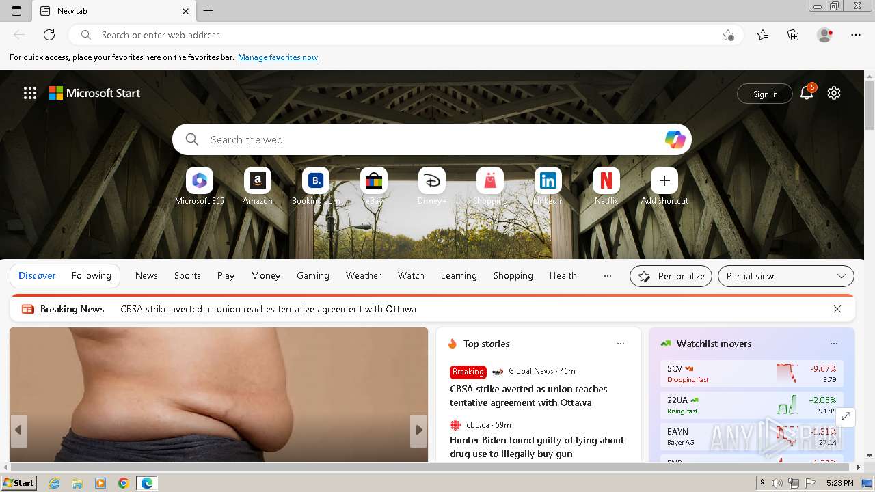The image size is (875, 492).
Task: Open Edge Settings and more menu
Action: click(x=856, y=35)
